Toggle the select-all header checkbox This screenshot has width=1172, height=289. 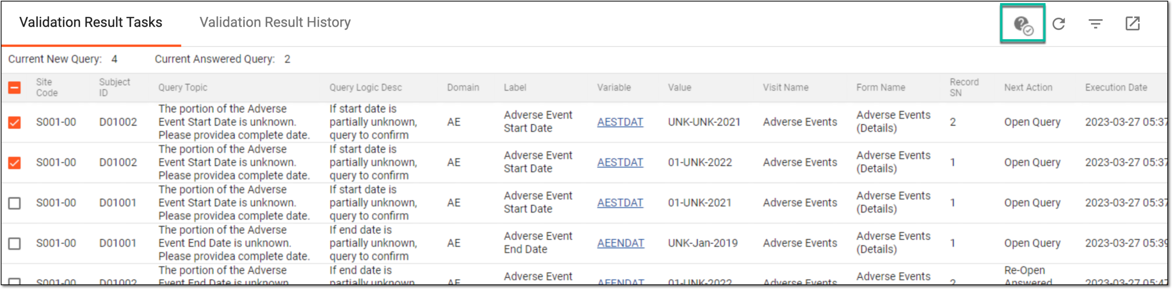pyautogui.click(x=15, y=87)
